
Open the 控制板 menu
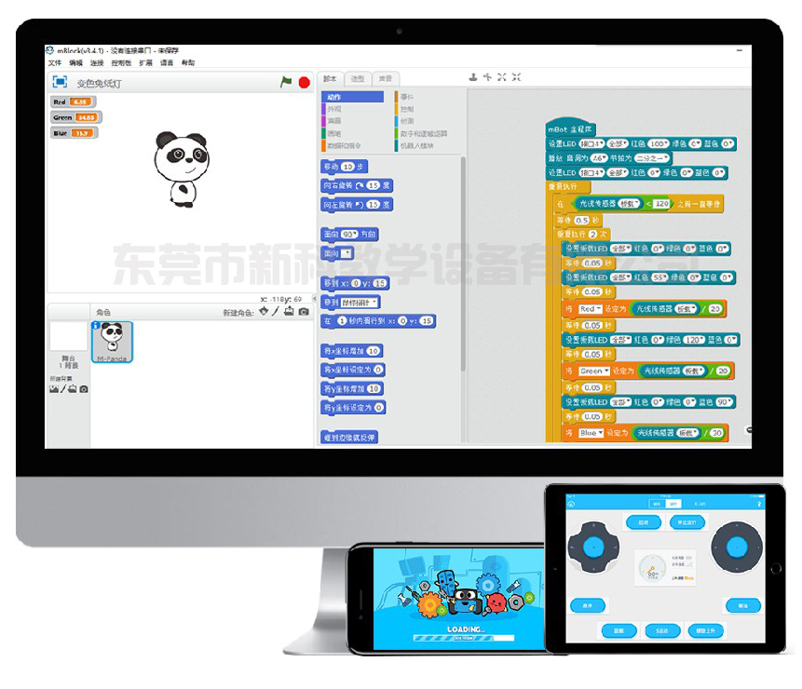pos(121,61)
